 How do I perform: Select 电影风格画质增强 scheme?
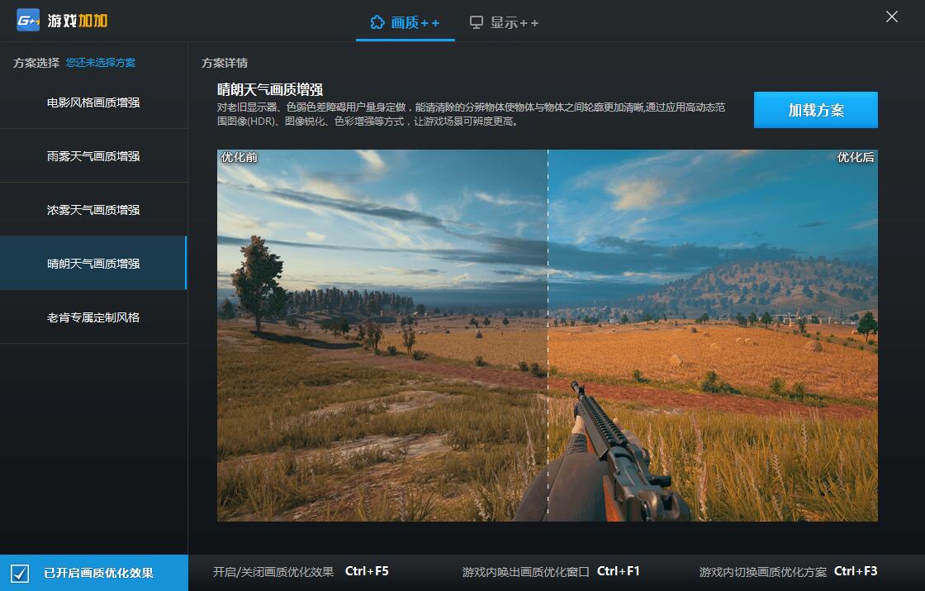click(93, 102)
